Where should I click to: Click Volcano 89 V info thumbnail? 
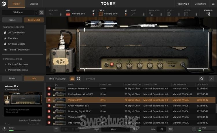pos(23,98)
